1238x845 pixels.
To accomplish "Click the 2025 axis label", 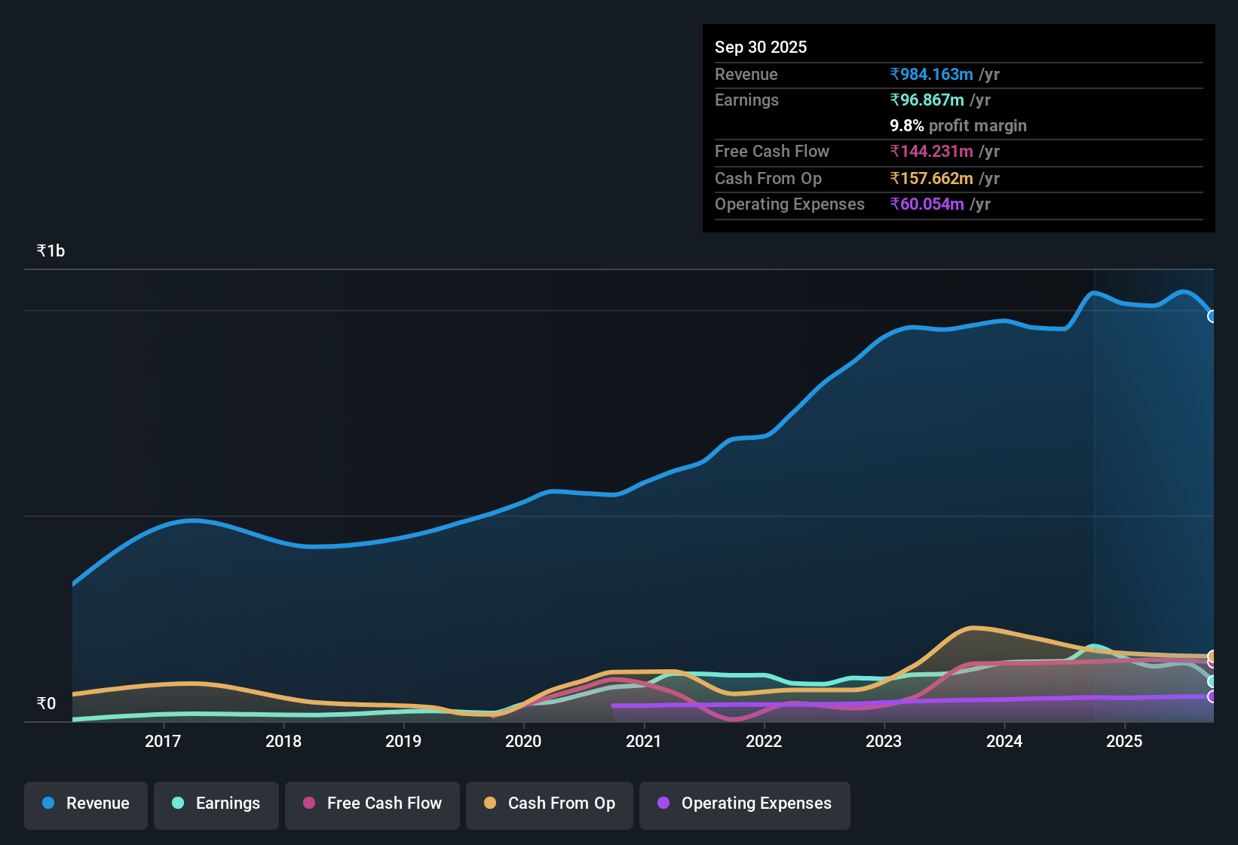I will click(1125, 742).
